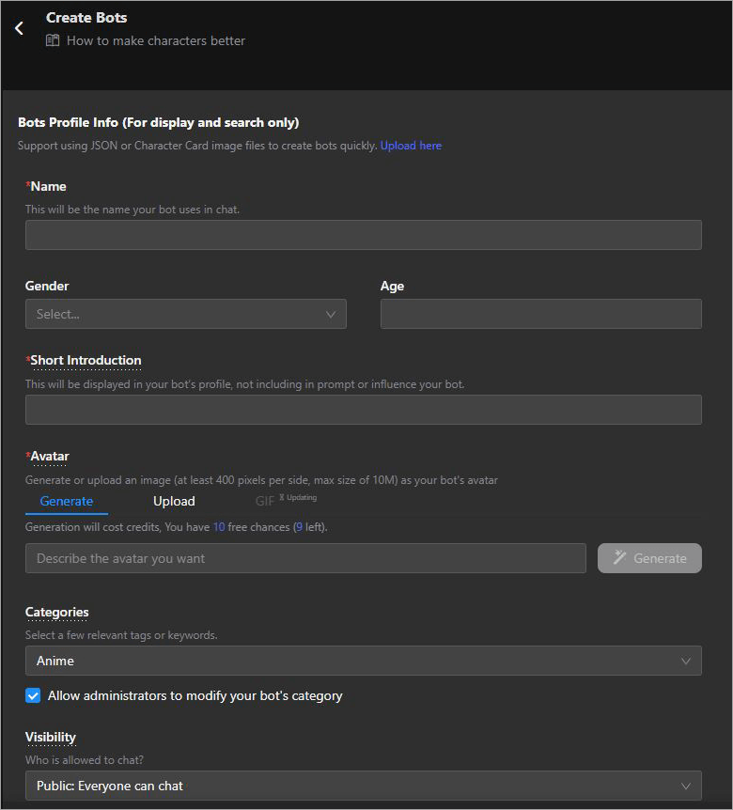Viewport: 733px width, 810px height.
Task: Click the chevron arrow in Anime category box
Action: coord(686,662)
